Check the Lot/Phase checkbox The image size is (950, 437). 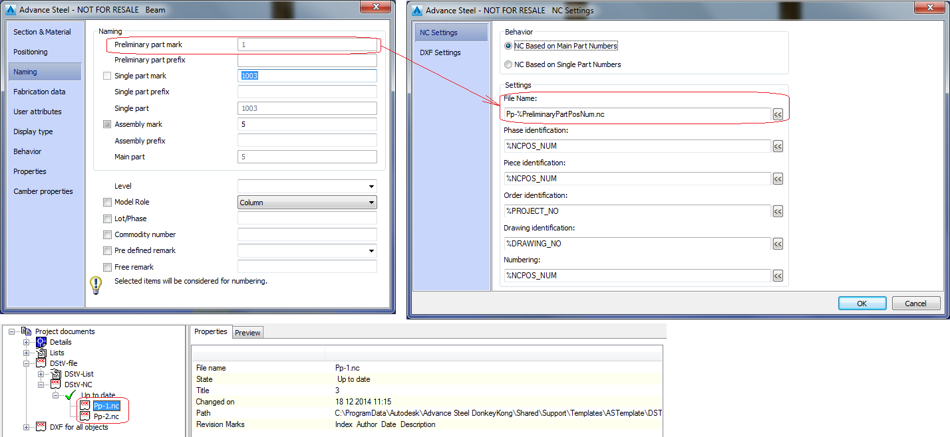click(107, 218)
